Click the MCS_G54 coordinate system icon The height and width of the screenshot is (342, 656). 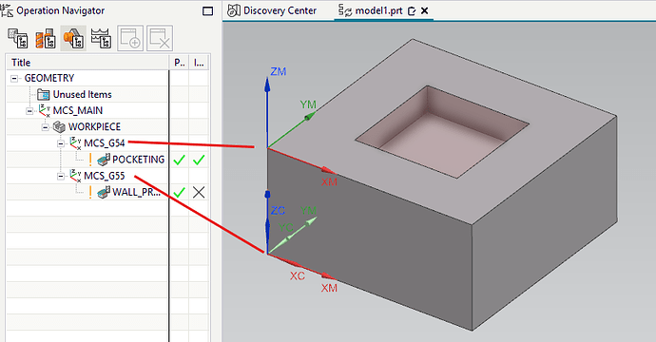76,143
